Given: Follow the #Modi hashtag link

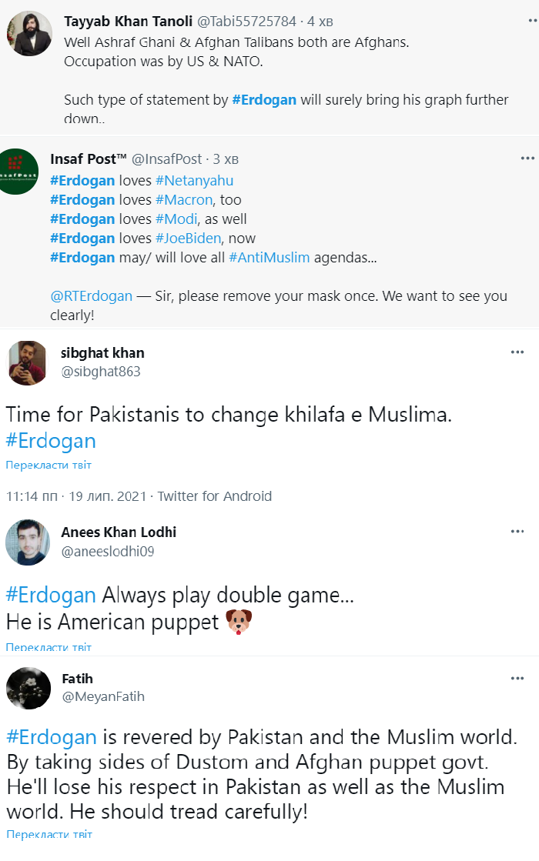Looking at the screenshot, I should pyautogui.click(x=174, y=219).
